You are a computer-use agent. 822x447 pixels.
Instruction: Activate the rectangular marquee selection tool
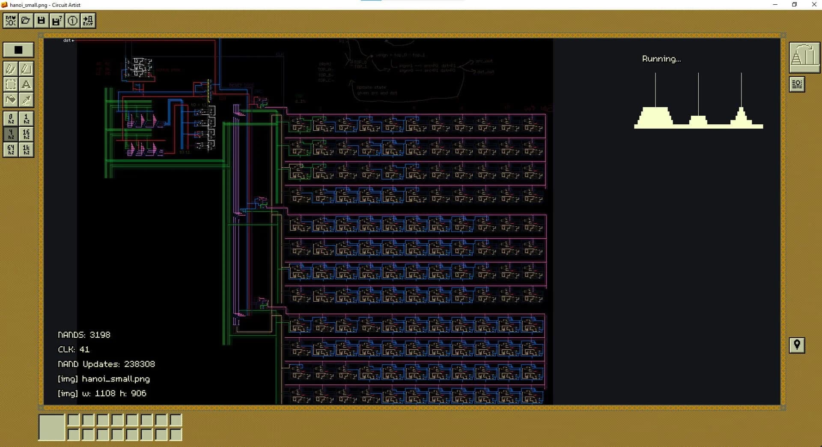[x=10, y=84]
